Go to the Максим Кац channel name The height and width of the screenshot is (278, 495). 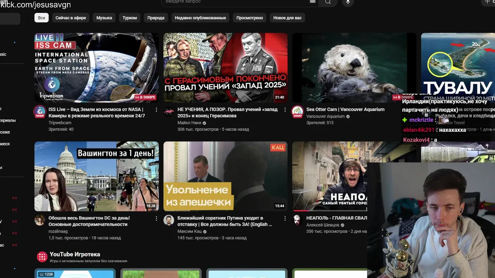[x=189, y=231]
